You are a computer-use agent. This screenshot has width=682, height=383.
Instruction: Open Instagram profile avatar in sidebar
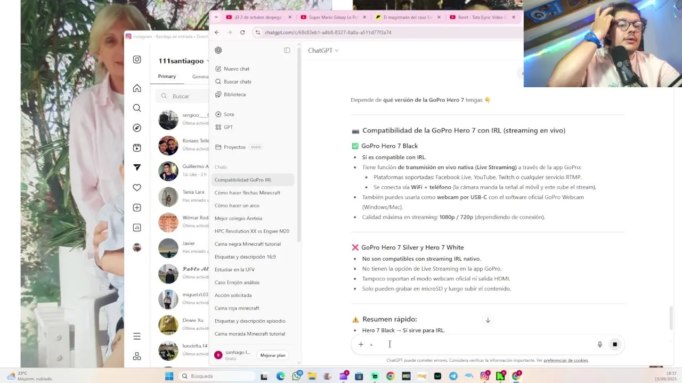coord(137,247)
